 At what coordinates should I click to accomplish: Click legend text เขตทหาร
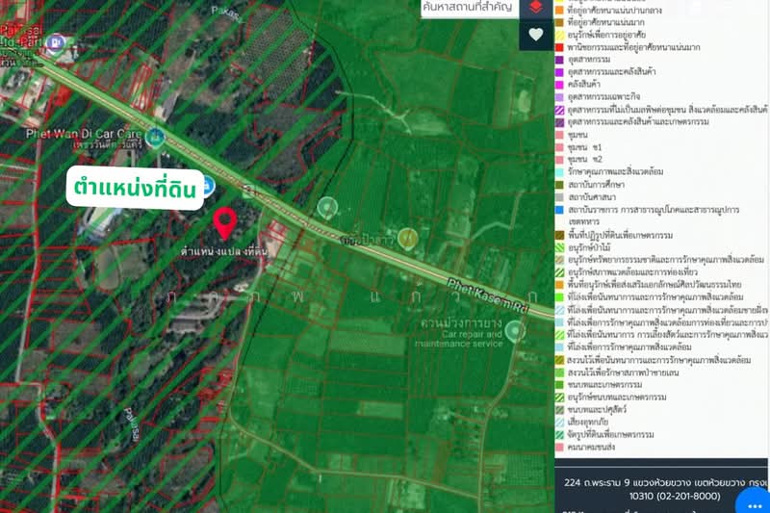click(582, 222)
